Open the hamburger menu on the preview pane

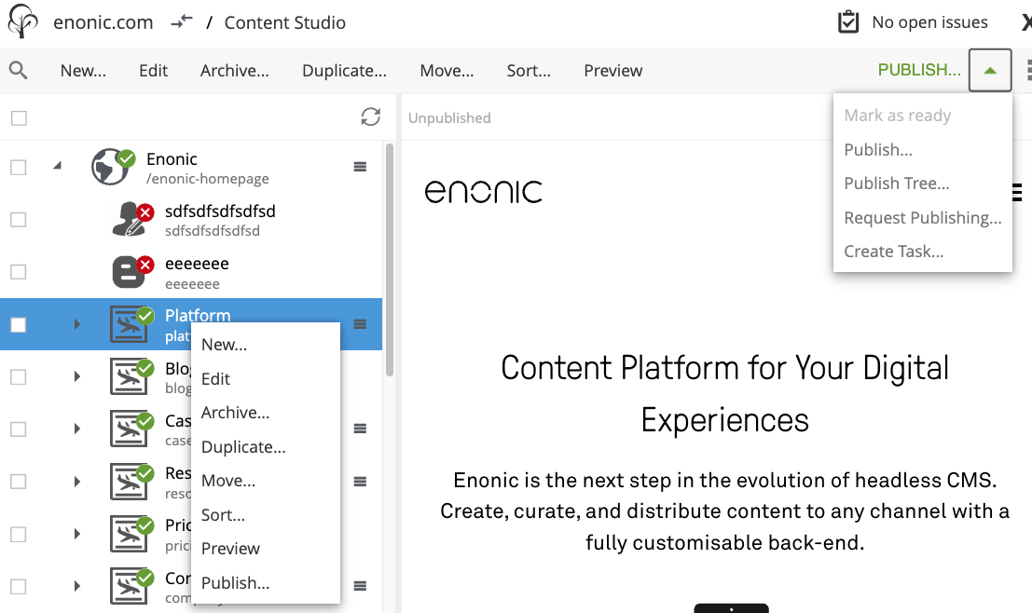click(1018, 192)
